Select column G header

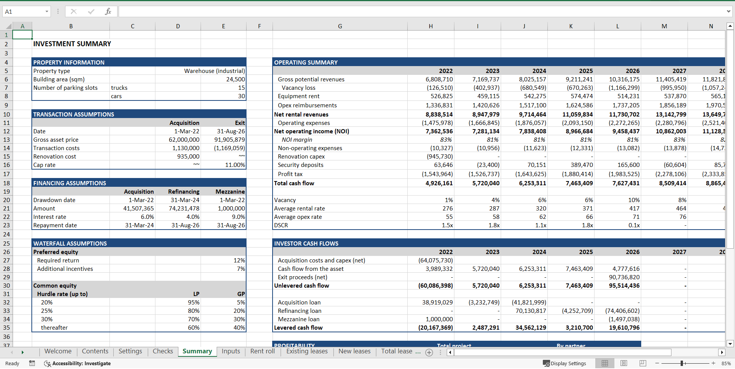[x=340, y=26]
